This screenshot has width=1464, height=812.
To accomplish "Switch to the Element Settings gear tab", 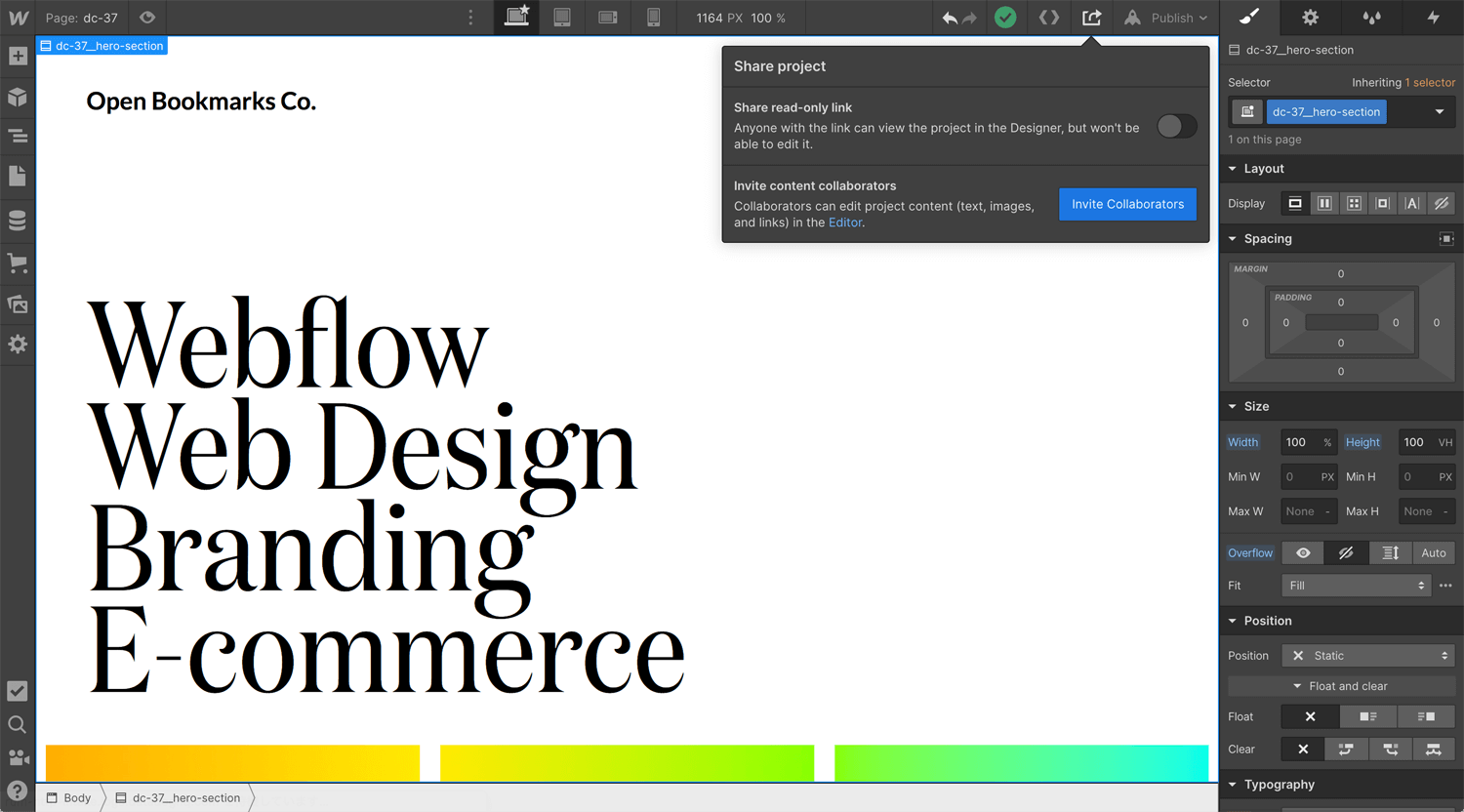I will [x=1310, y=17].
